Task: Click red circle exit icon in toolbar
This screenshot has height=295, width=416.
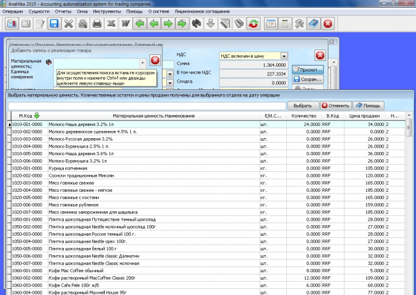Action: click(x=328, y=24)
